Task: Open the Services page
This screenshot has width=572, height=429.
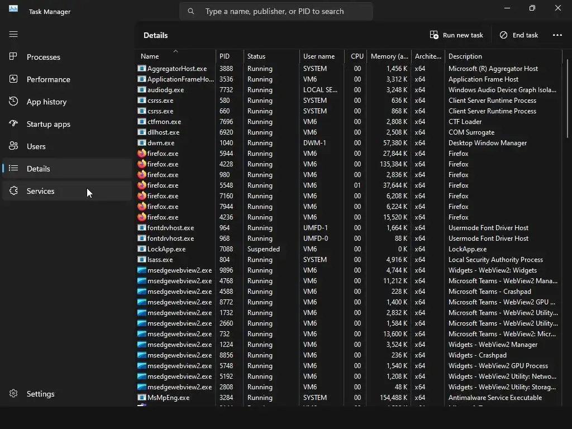Action: click(67, 191)
